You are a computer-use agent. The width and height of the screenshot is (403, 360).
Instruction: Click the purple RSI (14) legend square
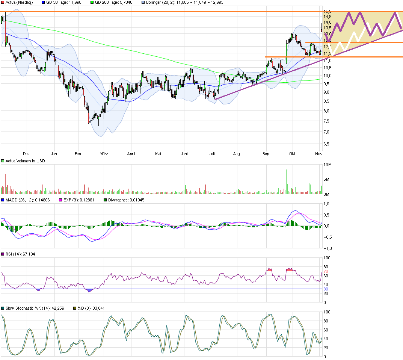[x=3, y=254]
